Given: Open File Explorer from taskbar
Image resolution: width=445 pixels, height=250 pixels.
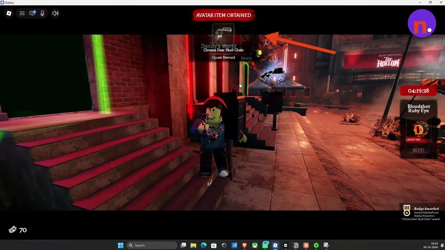Looking at the screenshot, I should [x=193, y=245].
